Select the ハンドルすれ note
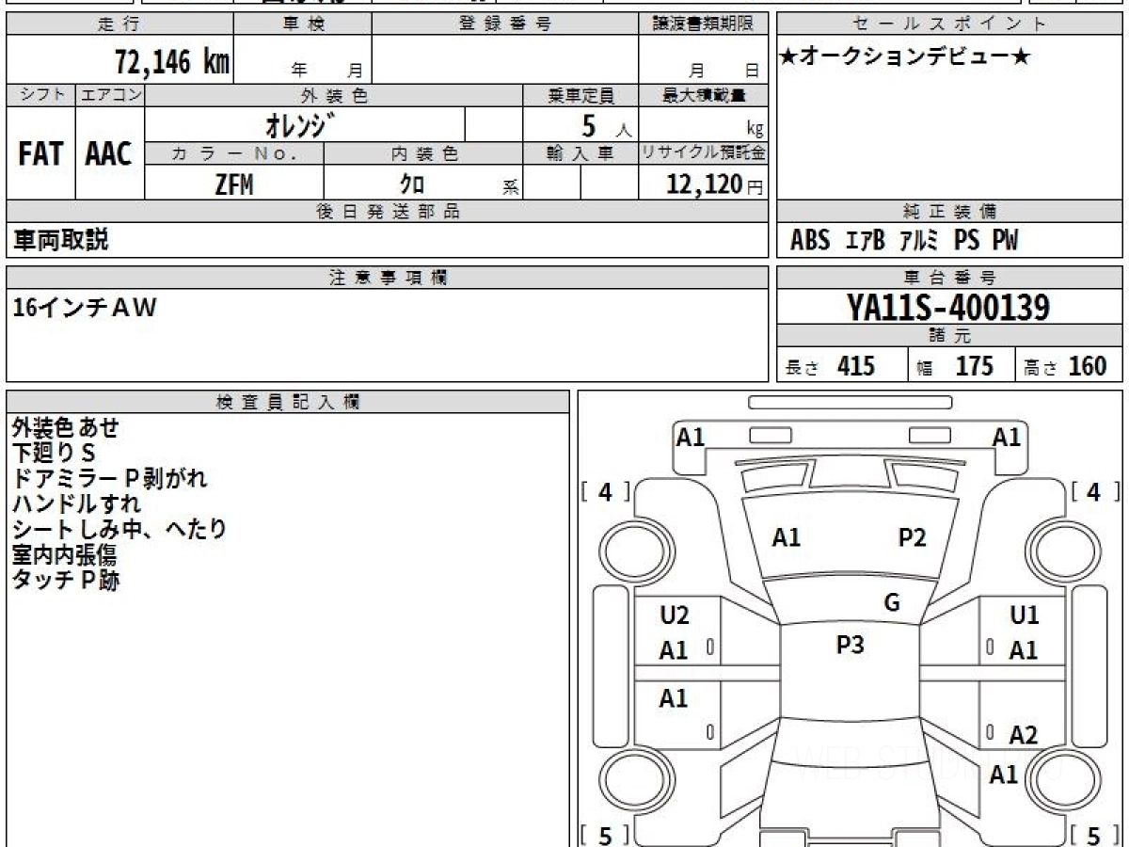This screenshot has height=847, width=1129. [76, 504]
